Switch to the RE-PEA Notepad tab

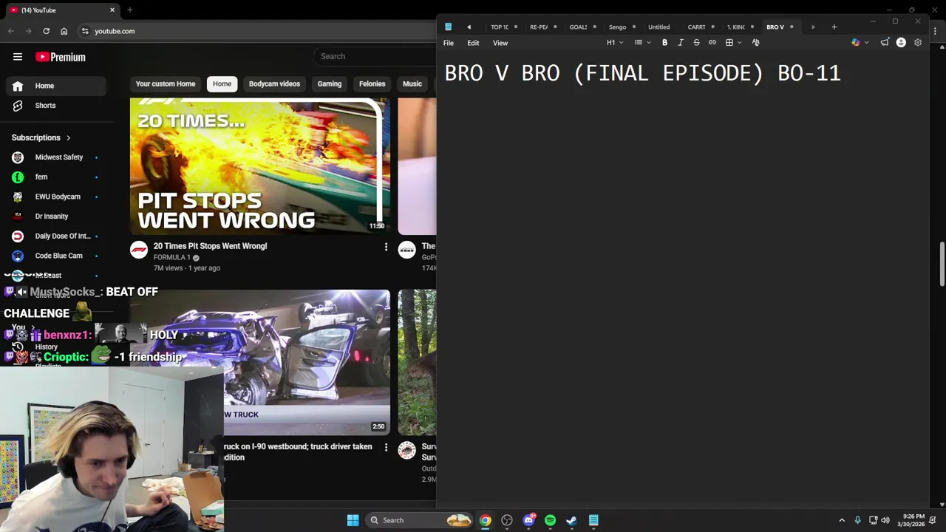pos(539,27)
